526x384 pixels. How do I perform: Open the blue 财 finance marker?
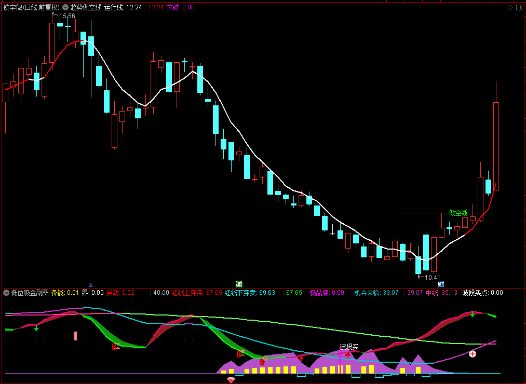(x=441, y=284)
